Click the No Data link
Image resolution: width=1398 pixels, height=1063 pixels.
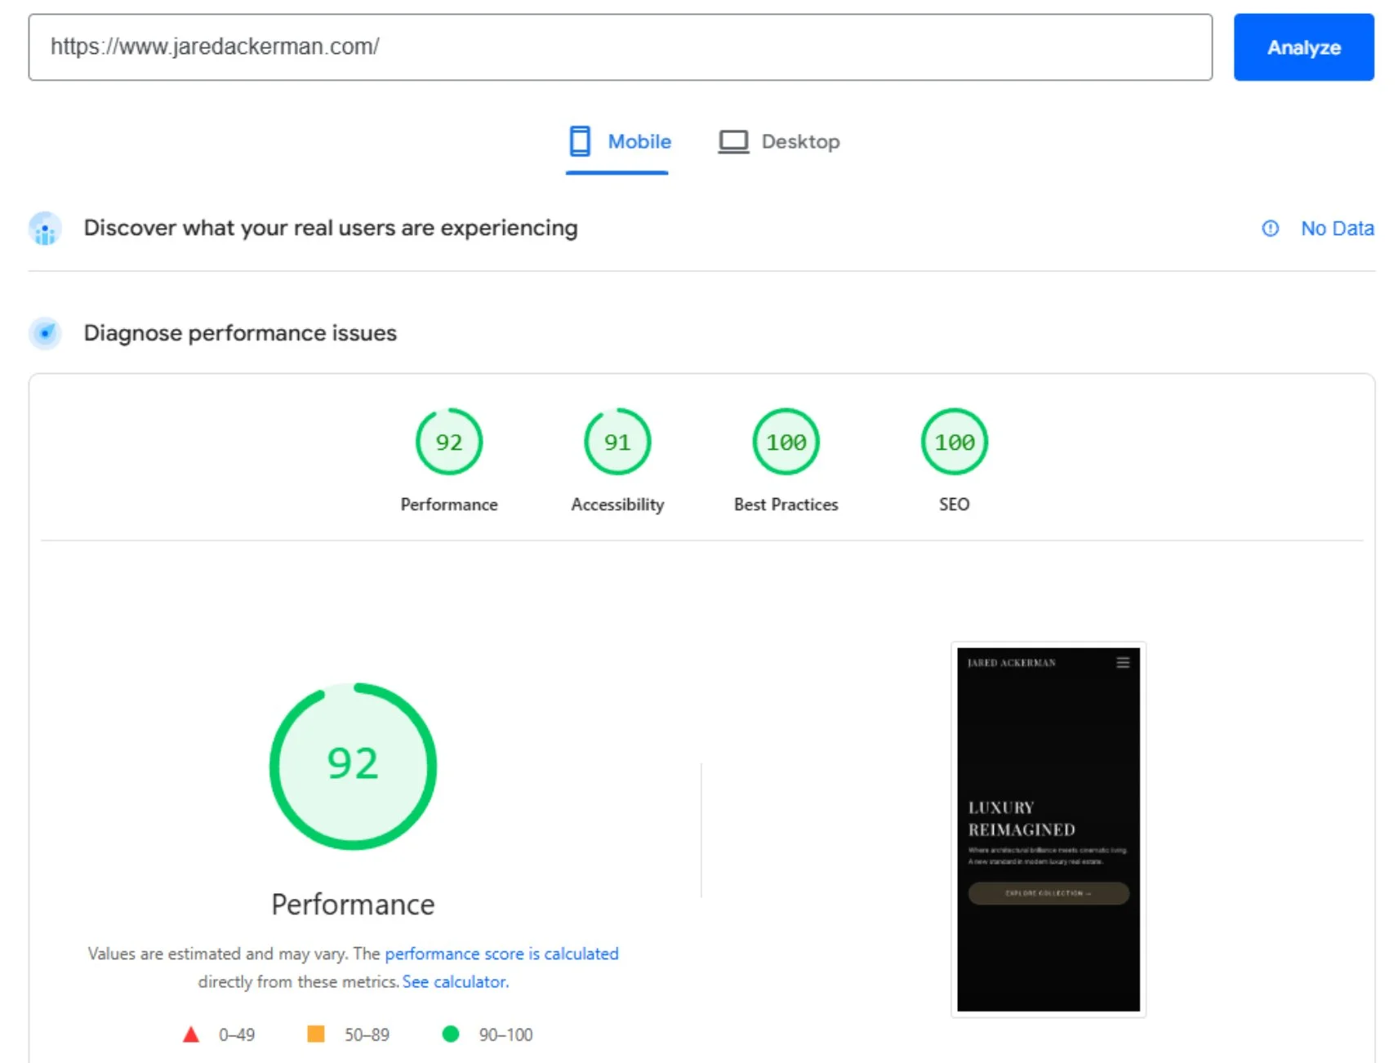pyautogui.click(x=1337, y=229)
